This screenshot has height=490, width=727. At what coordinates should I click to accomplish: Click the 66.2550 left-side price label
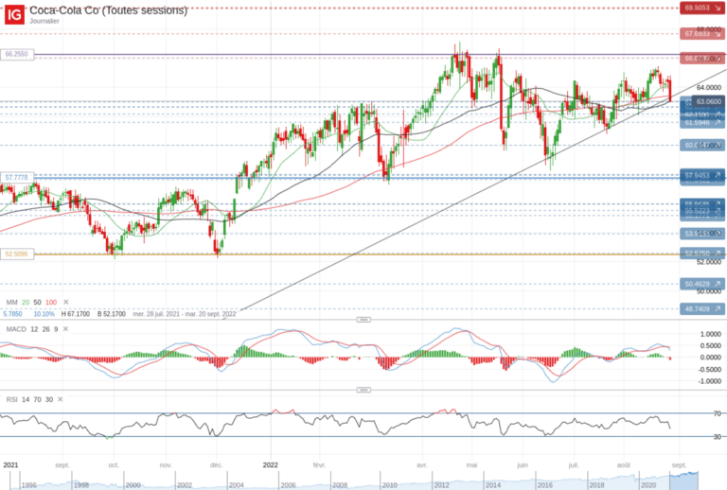tap(15, 55)
